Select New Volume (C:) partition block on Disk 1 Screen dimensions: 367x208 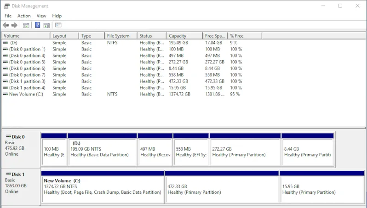(x=103, y=186)
